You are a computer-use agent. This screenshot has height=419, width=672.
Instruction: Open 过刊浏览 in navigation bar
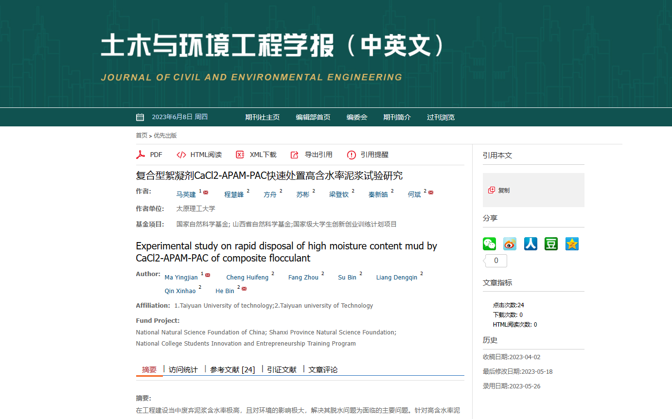click(x=441, y=117)
